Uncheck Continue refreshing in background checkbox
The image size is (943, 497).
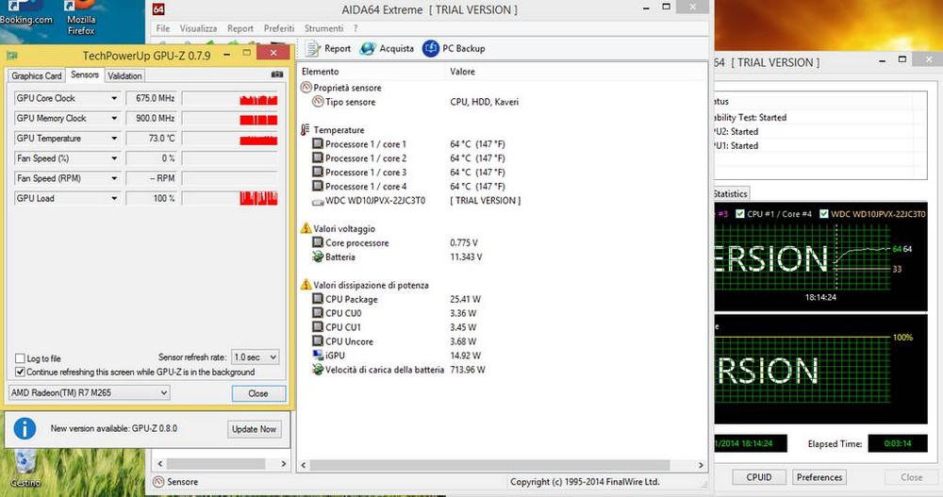click(x=20, y=372)
